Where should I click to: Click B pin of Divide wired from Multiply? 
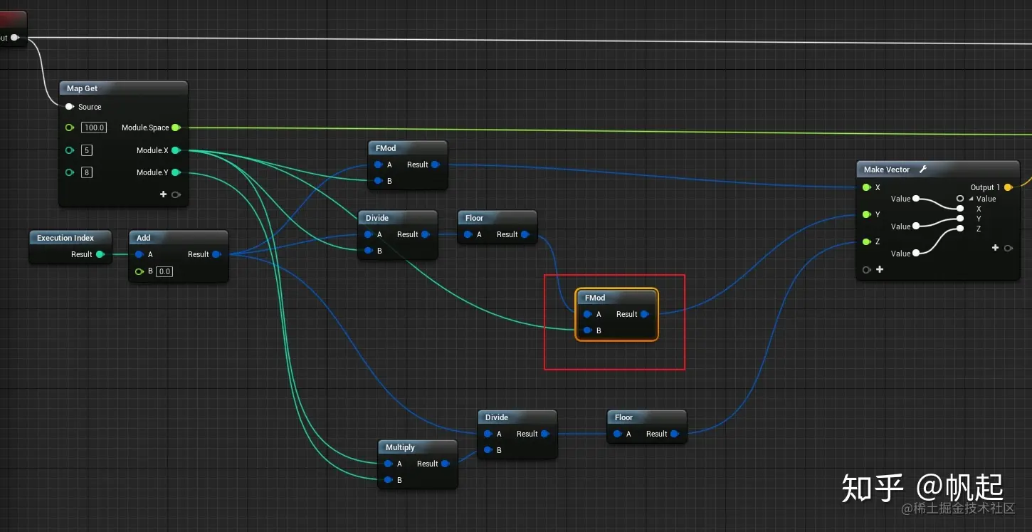(488, 450)
